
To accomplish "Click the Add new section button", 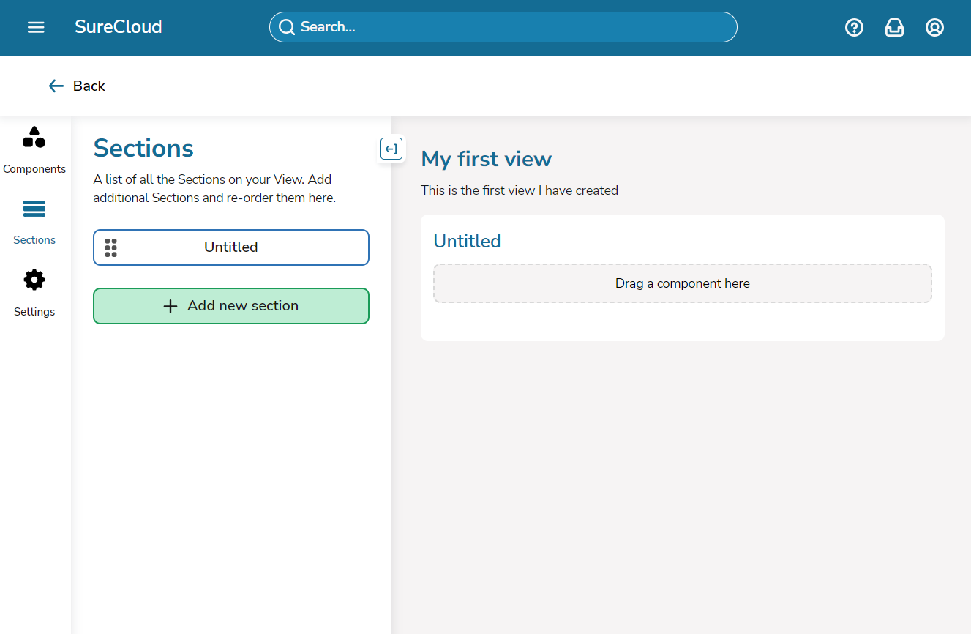I will click(230, 305).
